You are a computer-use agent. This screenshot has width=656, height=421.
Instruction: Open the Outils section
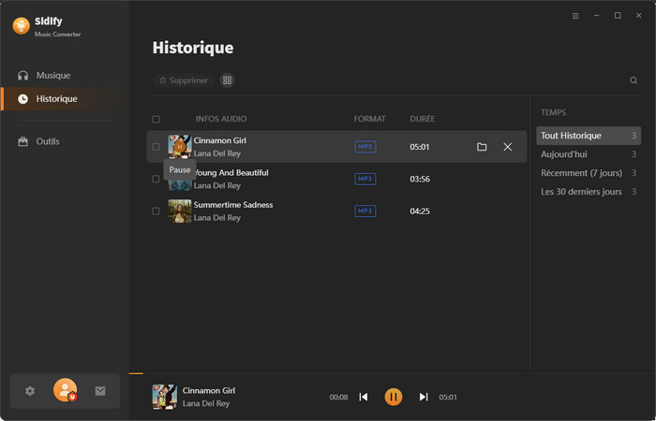pyautogui.click(x=48, y=141)
